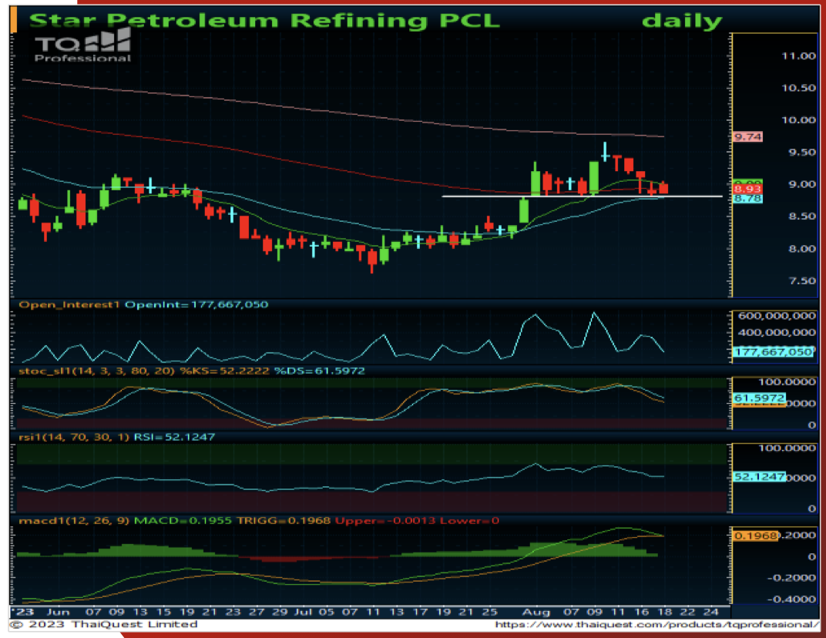Click the 27 date label on the axis

(x=257, y=612)
